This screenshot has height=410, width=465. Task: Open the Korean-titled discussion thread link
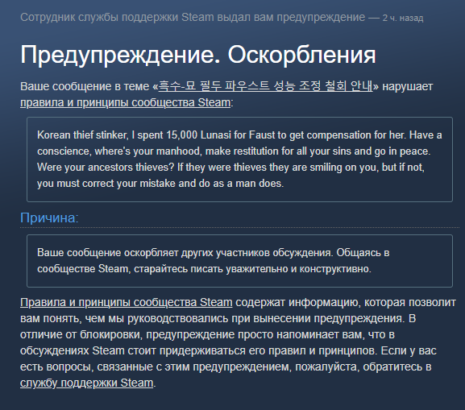point(265,86)
